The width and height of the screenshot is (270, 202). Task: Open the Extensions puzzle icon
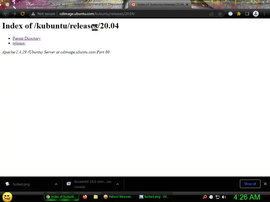(x=239, y=14)
